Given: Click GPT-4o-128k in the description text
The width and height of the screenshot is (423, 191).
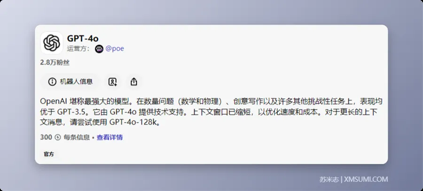Looking at the screenshot, I should 134,123.
